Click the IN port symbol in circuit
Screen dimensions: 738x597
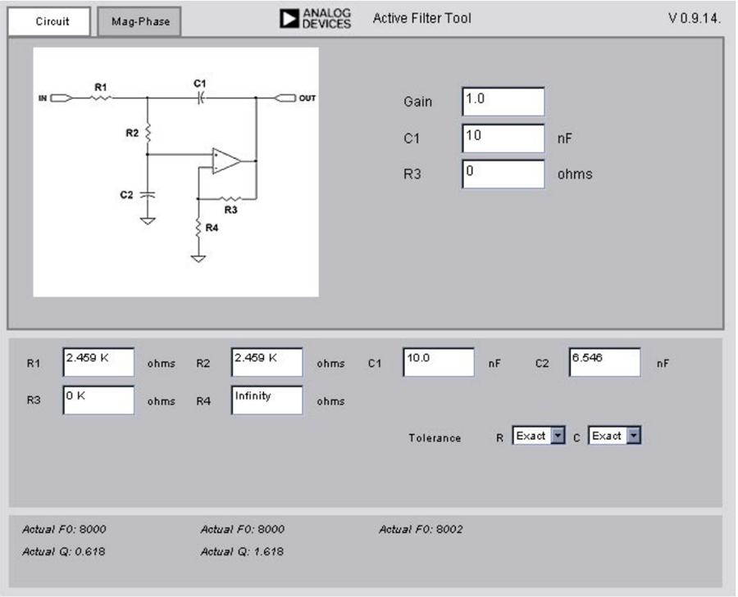[x=61, y=97]
